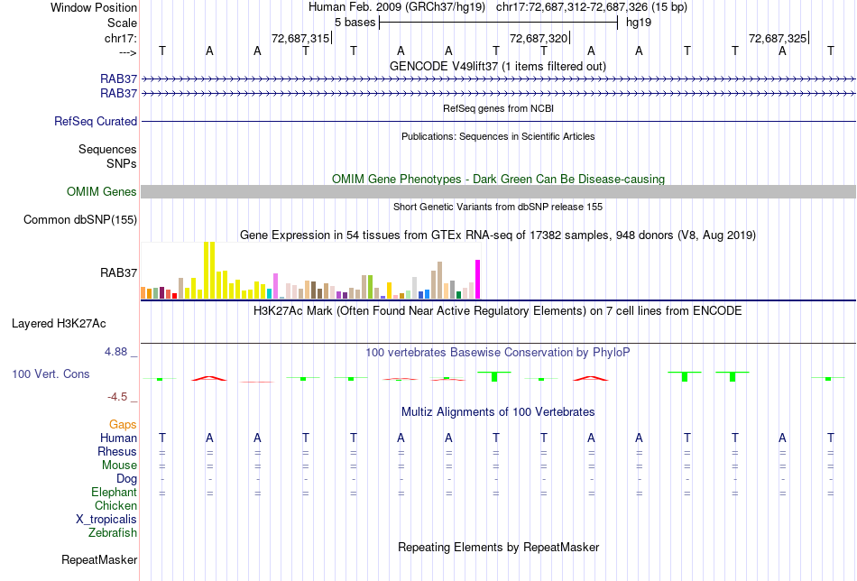Image resolution: width=857 pixels, height=581 pixels.
Task: Click the Dog alignment row label
Action: tap(127, 479)
